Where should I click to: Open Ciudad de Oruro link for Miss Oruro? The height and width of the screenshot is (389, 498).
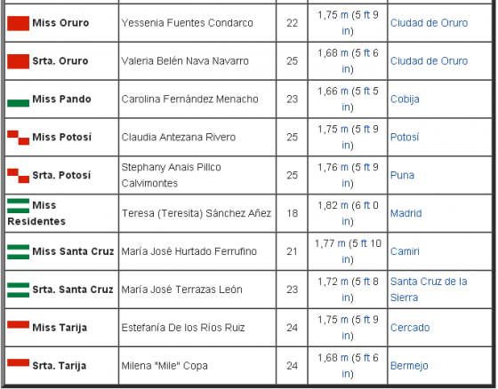(429, 23)
